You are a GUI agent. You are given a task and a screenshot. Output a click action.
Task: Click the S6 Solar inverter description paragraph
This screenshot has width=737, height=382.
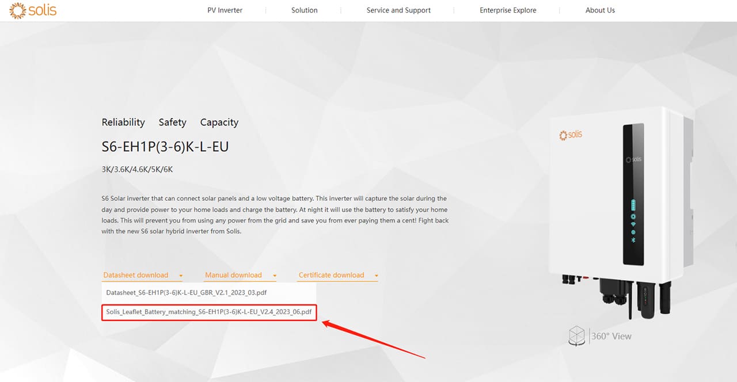[x=275, y=215]
